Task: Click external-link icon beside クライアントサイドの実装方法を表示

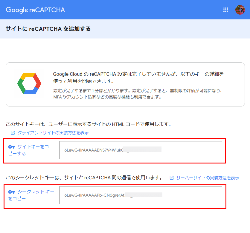Action: [13, 133]
